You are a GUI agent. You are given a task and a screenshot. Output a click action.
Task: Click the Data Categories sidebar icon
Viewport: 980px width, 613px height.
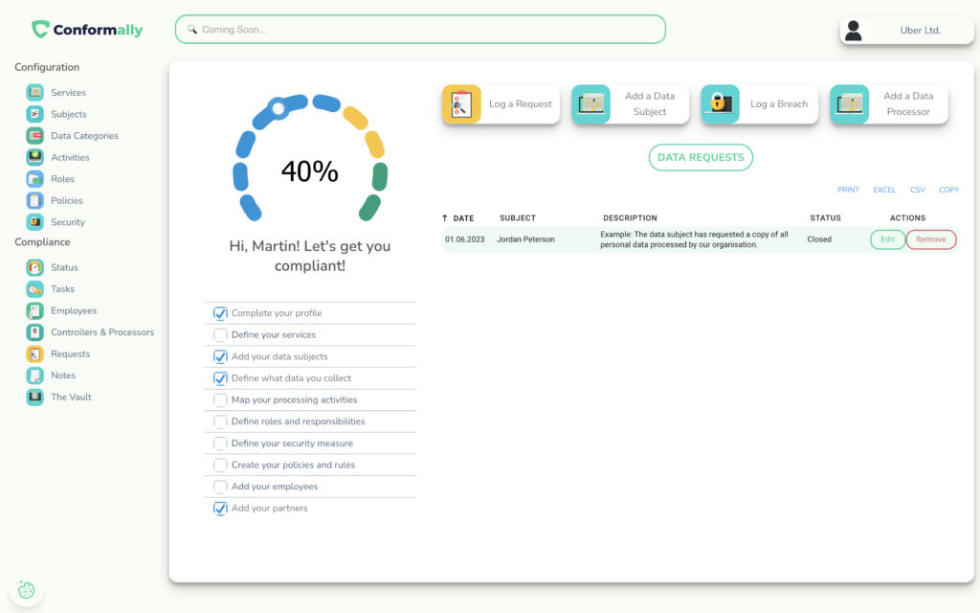(x=35, y=136)
